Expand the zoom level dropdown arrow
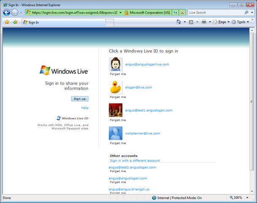The image size is (257, 203). pos(247,198)
